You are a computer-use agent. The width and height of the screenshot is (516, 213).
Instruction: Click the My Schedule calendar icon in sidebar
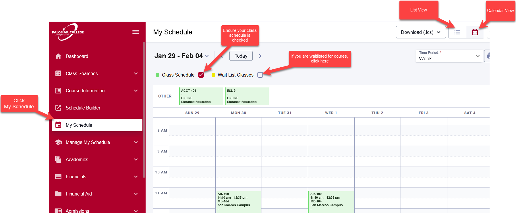pos(58,125)
